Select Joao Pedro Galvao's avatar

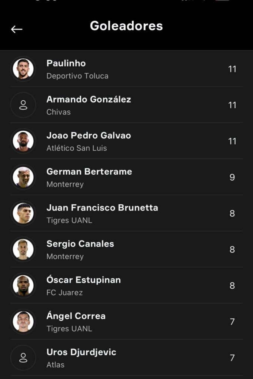[23, 141]
